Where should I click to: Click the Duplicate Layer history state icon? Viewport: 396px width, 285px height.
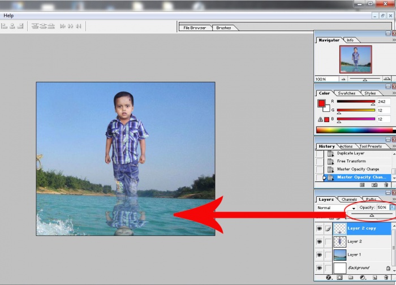click(330, 153)
